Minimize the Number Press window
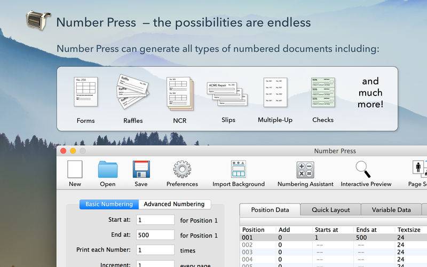Viewport: 427px width, 267px height. click(73, 151)
